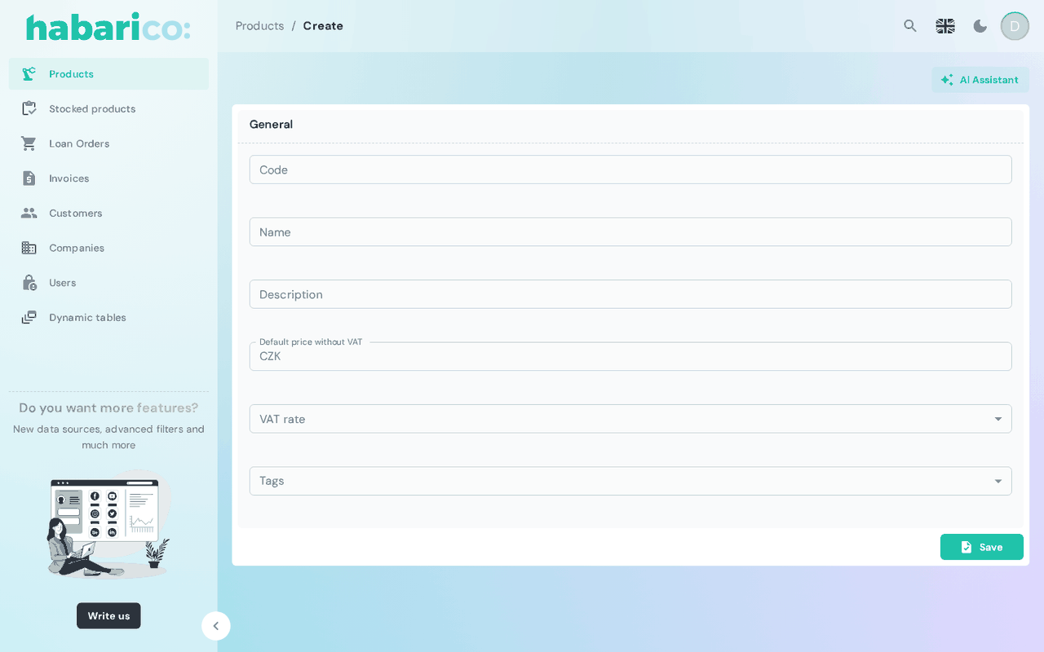Expand the VAT rate dropdown arrow
Image resolution: width=1044 pixels, height=652 pixels.
click(998, 419)
